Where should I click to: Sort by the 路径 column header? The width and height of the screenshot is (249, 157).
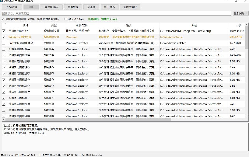click(x=194, y=25)
